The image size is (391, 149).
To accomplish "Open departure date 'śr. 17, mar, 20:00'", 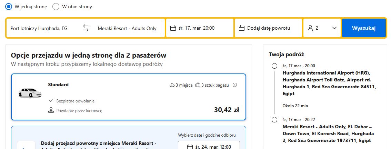I will (200, 28).
